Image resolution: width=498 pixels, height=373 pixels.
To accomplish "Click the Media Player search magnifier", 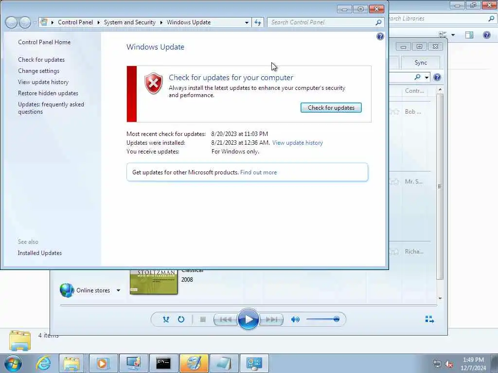I will pos(418,77).
